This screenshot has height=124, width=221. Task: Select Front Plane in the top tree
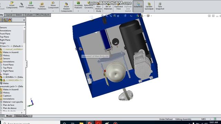[x=5, y=34]
